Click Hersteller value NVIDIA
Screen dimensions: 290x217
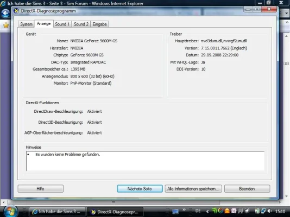pos(77,48)
